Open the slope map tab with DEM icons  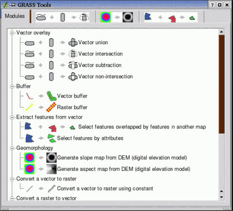117,17
